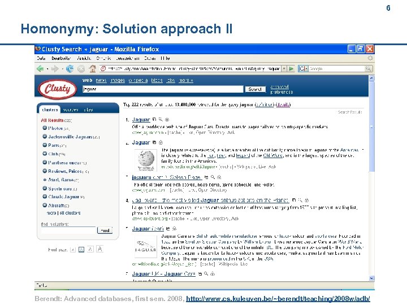
Task: Click the Firefox forward arrow button
Action: click(55, 69)
